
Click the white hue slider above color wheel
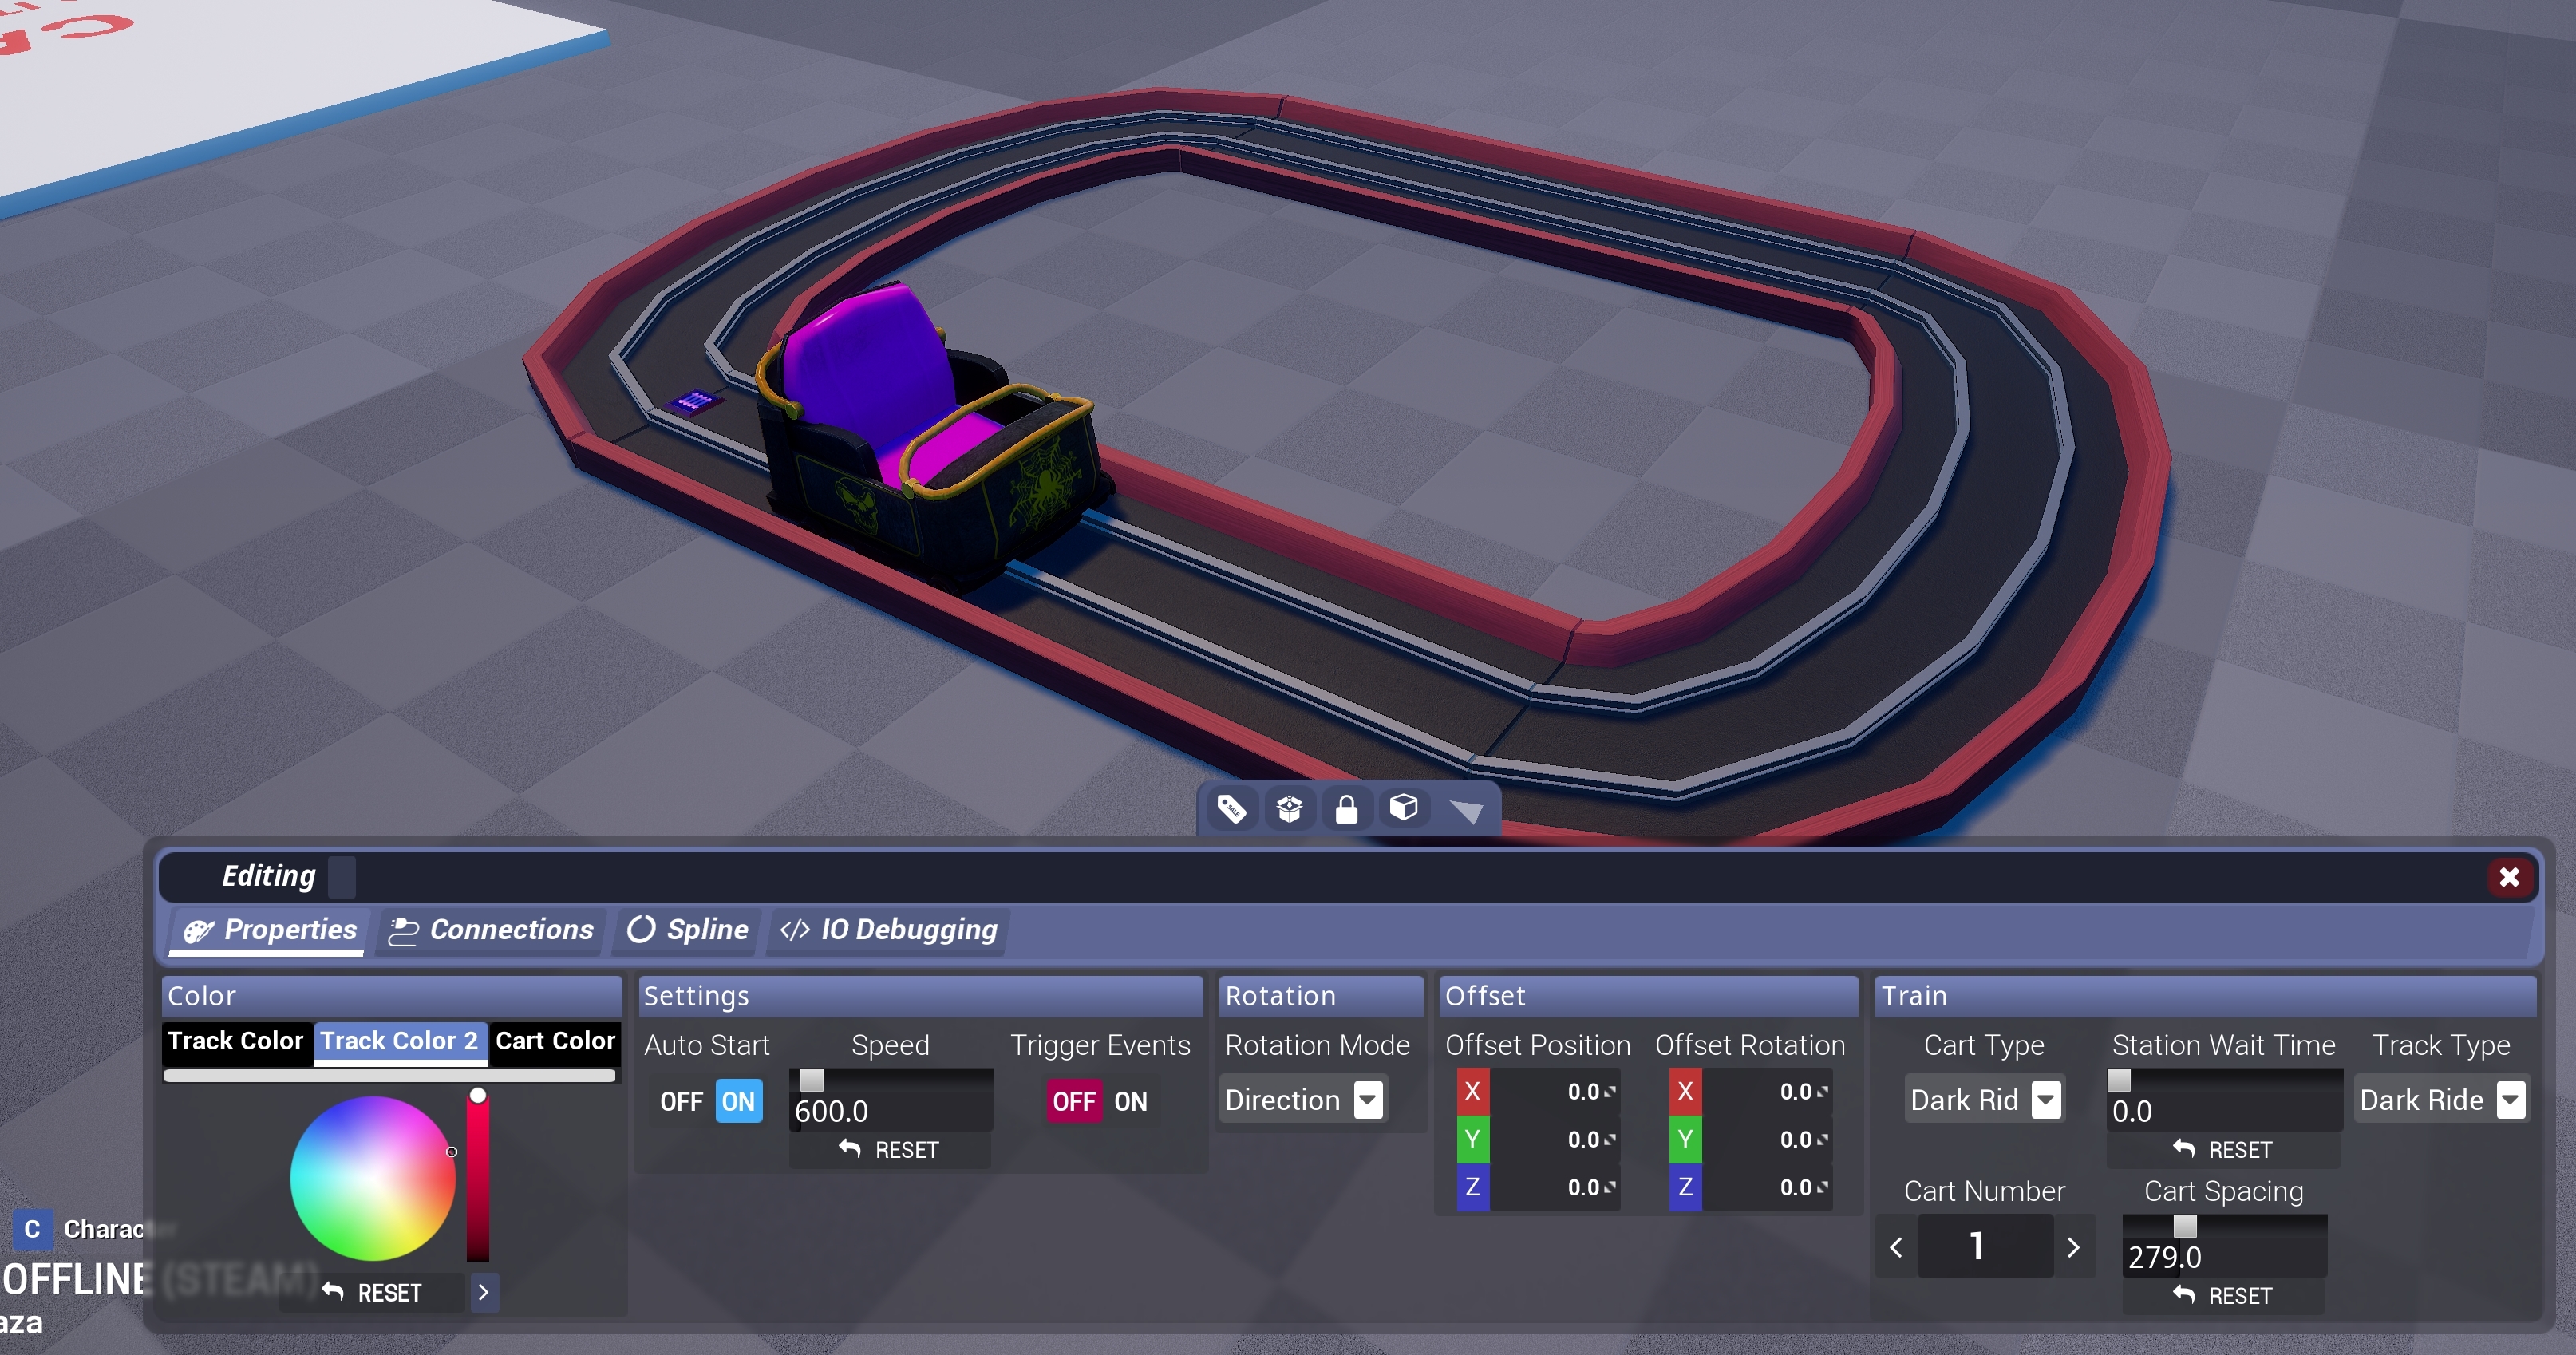tap(389, 1076)
